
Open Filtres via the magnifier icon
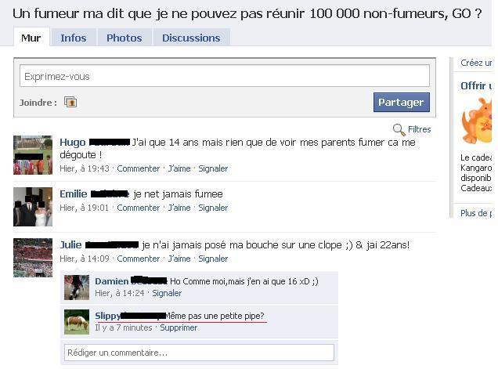pos(399,130)
